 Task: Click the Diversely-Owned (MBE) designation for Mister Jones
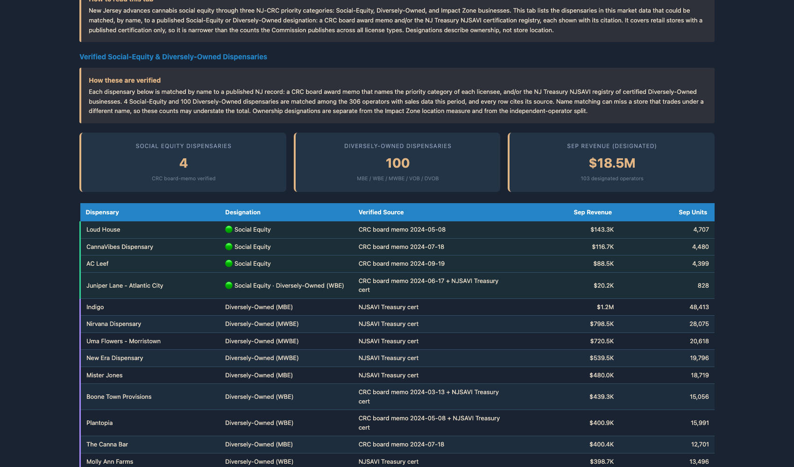(259, 375)
